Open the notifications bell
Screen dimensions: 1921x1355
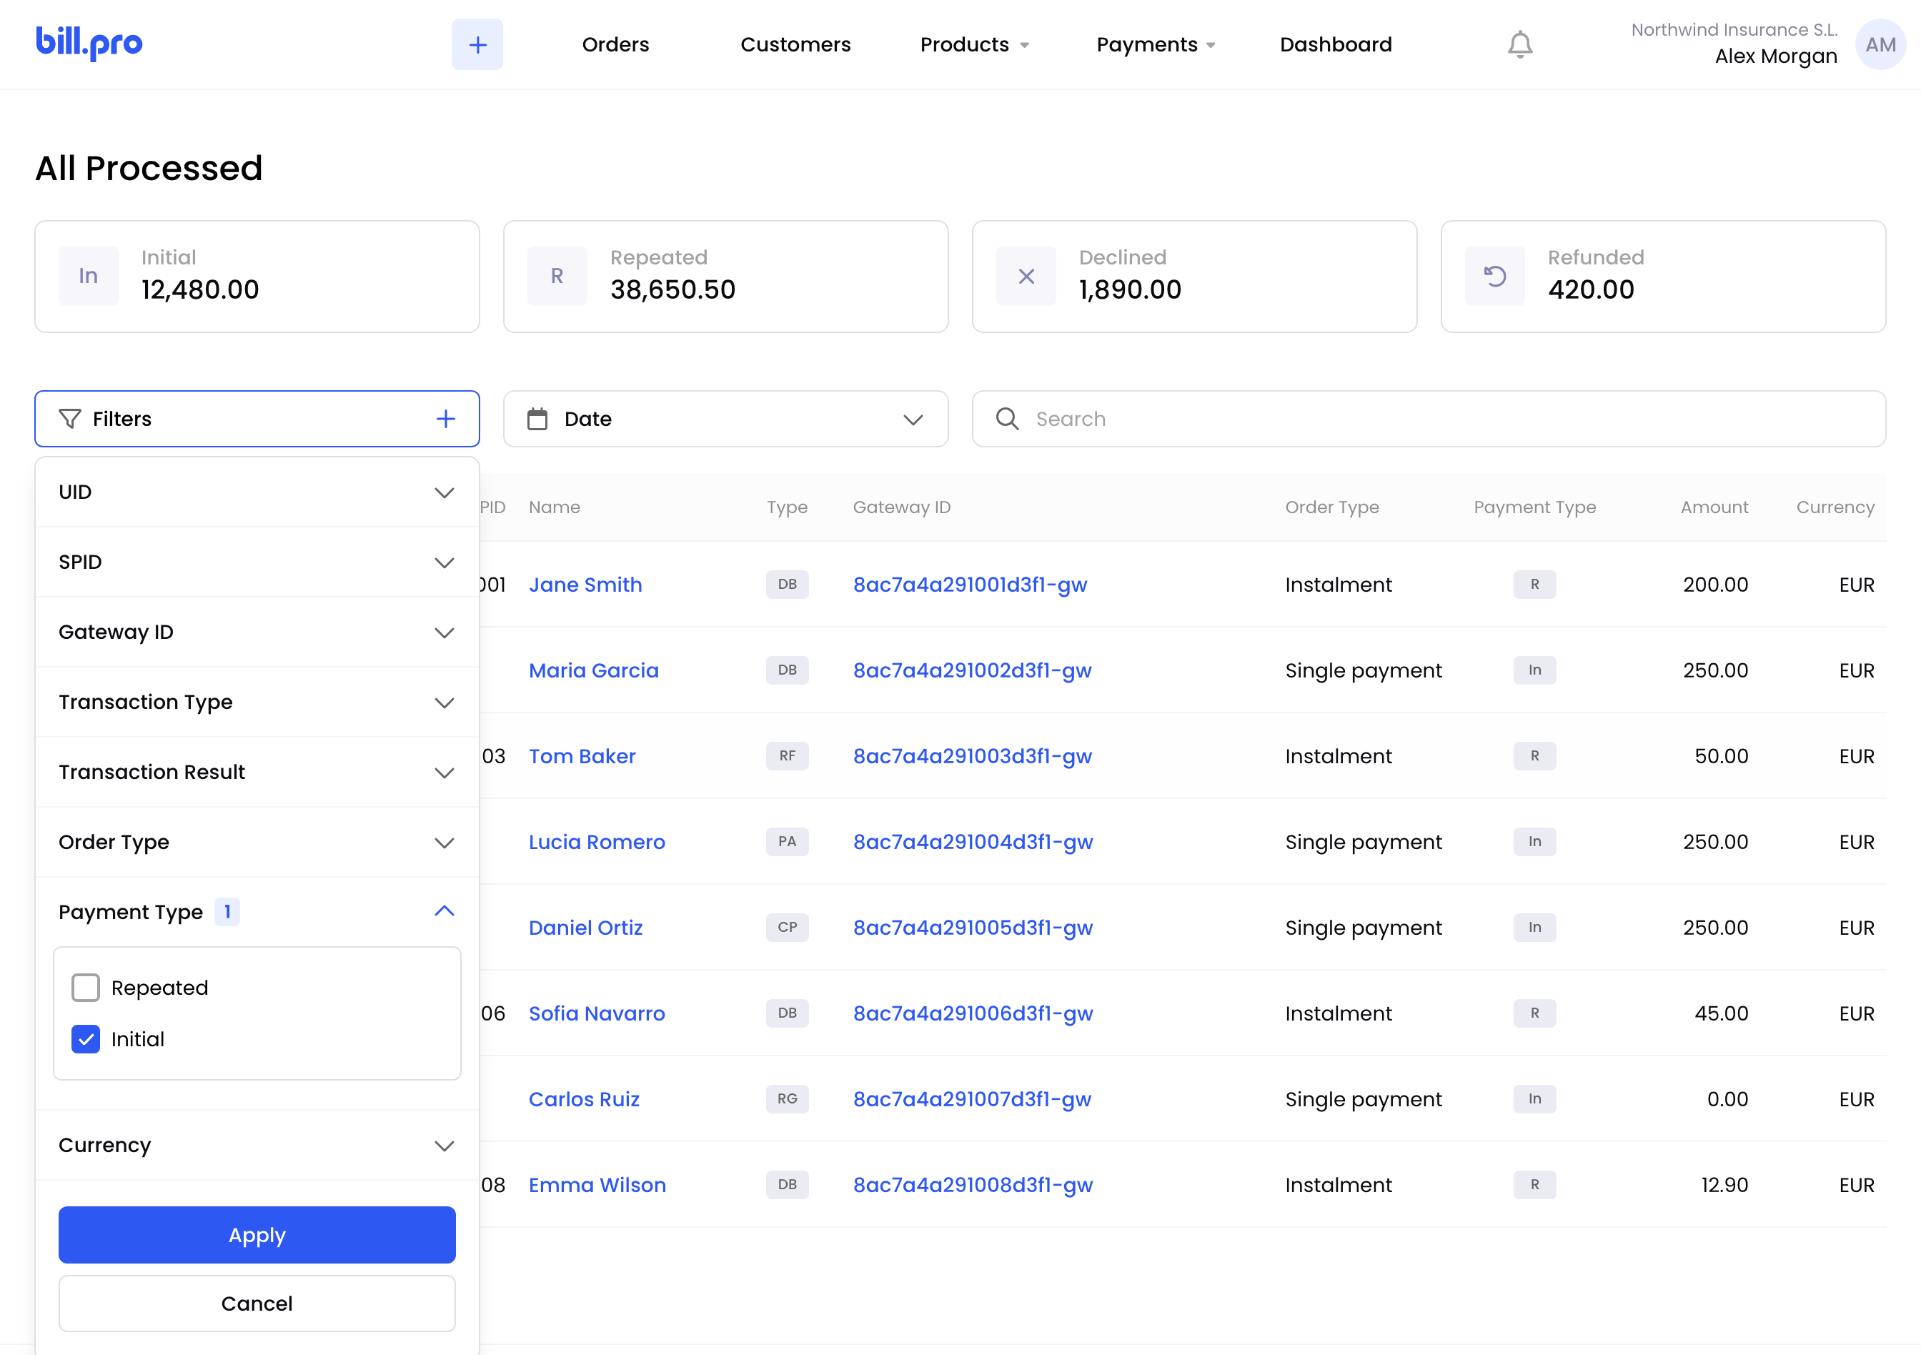click(x=1519, y=44)
